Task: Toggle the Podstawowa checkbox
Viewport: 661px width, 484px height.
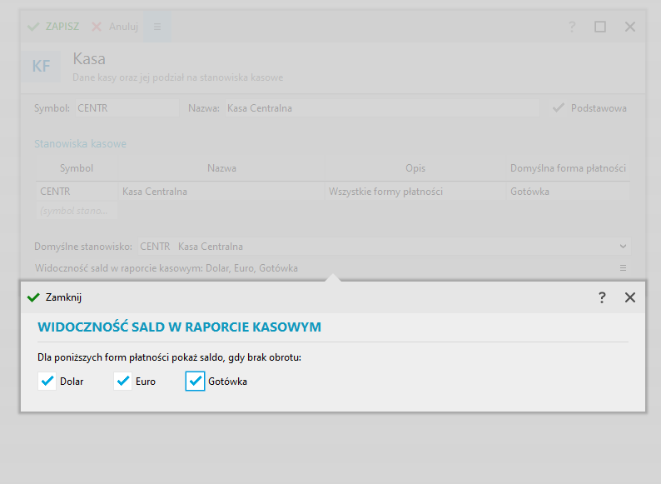Action: [558, 108]
